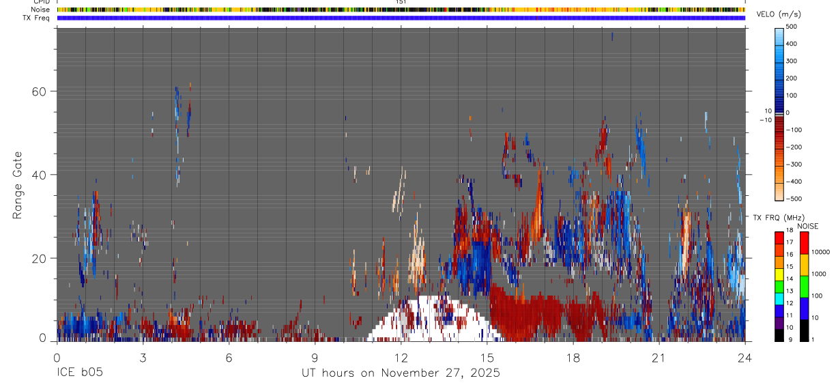The width and height of the screenshot is (838, 387).
Task: Click the "1" tick at the noise colorbar bottom
Action: pyautogui.click(x=813, y=340)
